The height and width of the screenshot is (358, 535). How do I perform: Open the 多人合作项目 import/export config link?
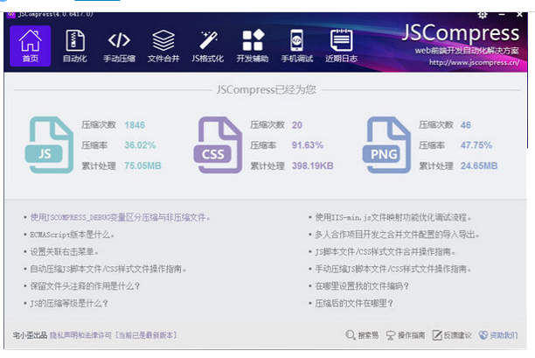[397, 235]
